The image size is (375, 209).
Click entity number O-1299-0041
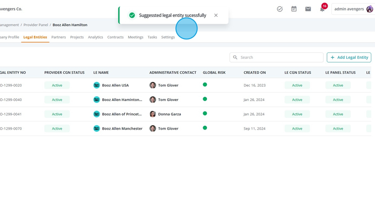[x=11, y=114]
